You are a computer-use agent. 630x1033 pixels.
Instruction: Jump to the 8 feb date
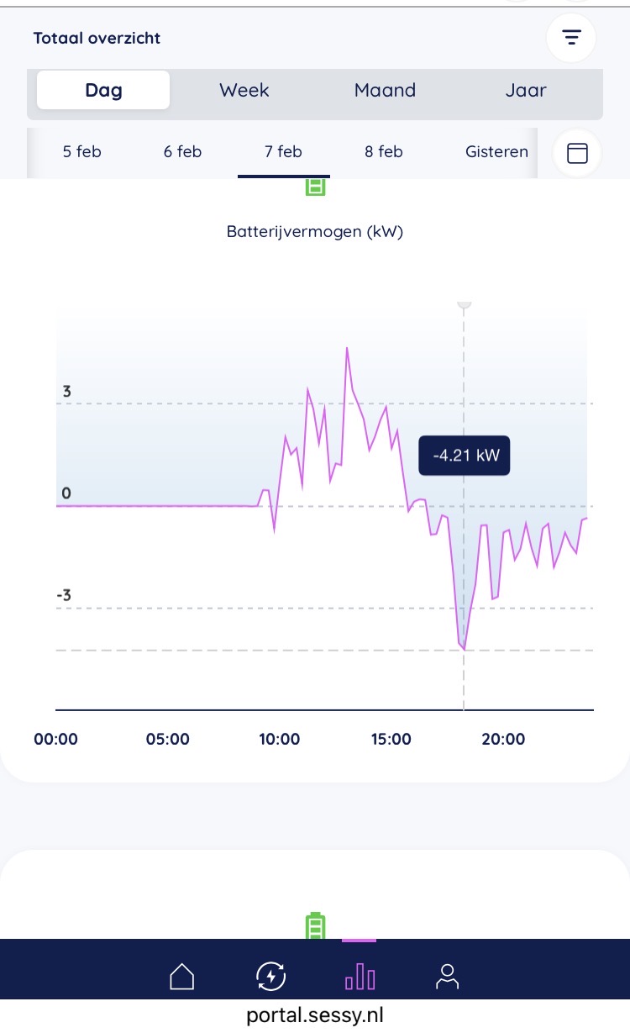(384, 152)
